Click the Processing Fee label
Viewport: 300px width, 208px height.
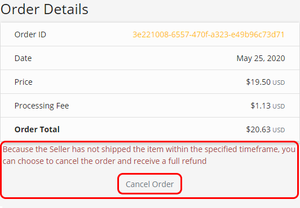pos(42,106)
